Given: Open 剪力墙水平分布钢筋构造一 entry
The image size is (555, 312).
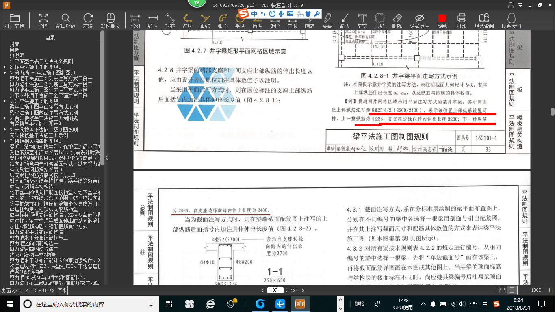Looking at the screenshot, I should [39, 232].
